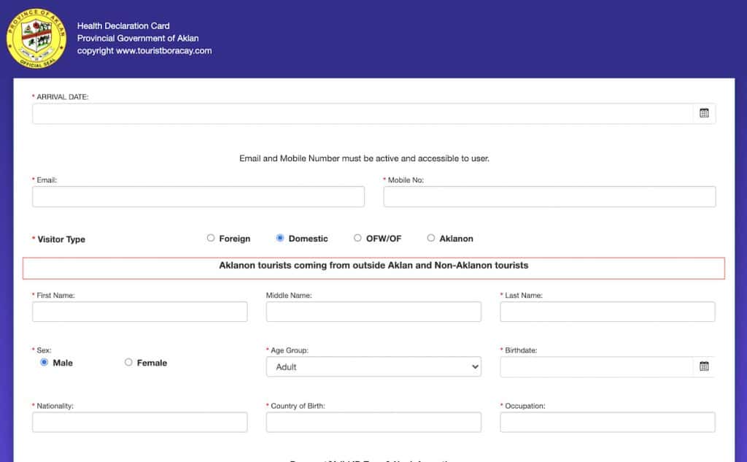Open the Birthdate calendar picker icon

(x=704, y=366)
